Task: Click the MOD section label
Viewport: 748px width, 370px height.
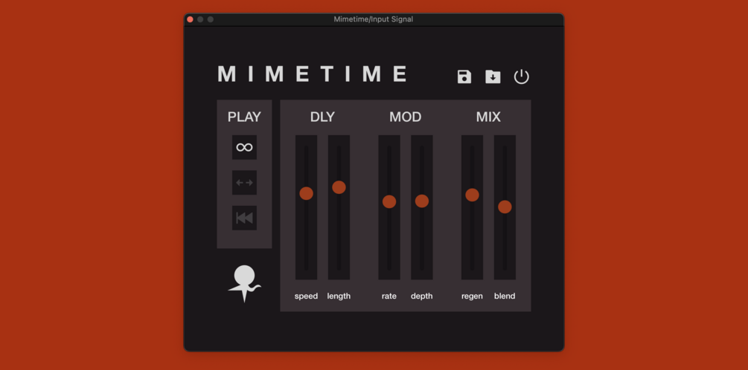Action: (406, 117)
